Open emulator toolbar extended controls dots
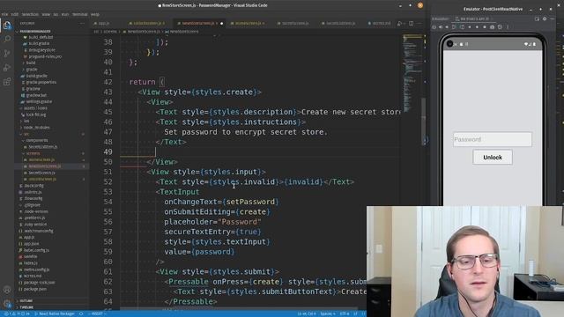This screenshot has height=317, width=564. click(x=508, y=27)
